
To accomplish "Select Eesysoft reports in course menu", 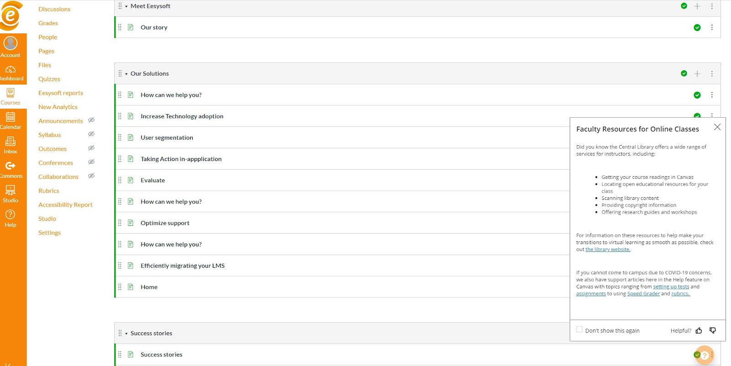I will click(61, 93).
